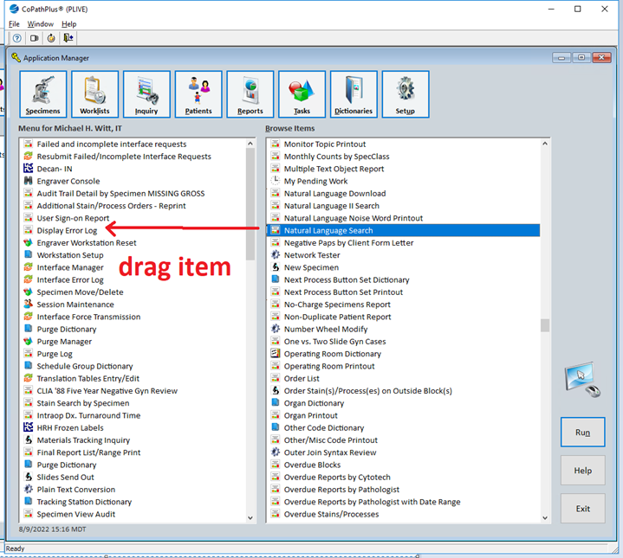The height and width of the screenshot is (558, 623).
Task: Click the help question-mark toolbar icon
Action: [17, 38]
